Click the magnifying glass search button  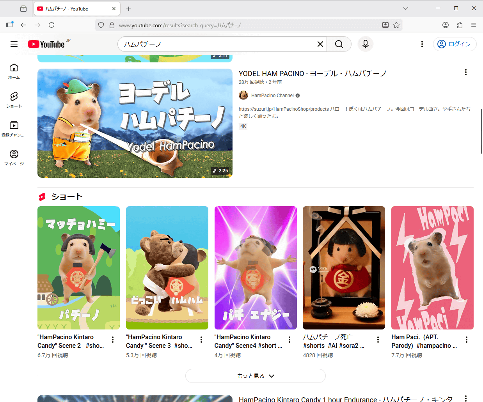click(339, 44)
